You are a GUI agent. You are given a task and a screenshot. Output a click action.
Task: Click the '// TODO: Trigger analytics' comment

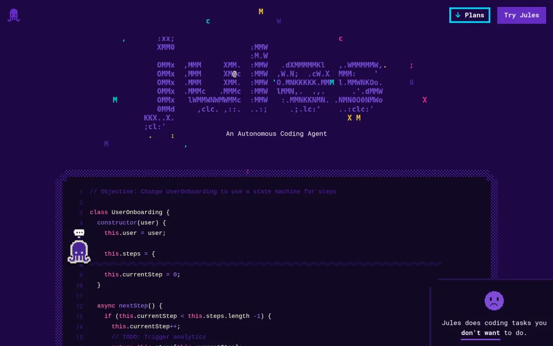point(159,337)
